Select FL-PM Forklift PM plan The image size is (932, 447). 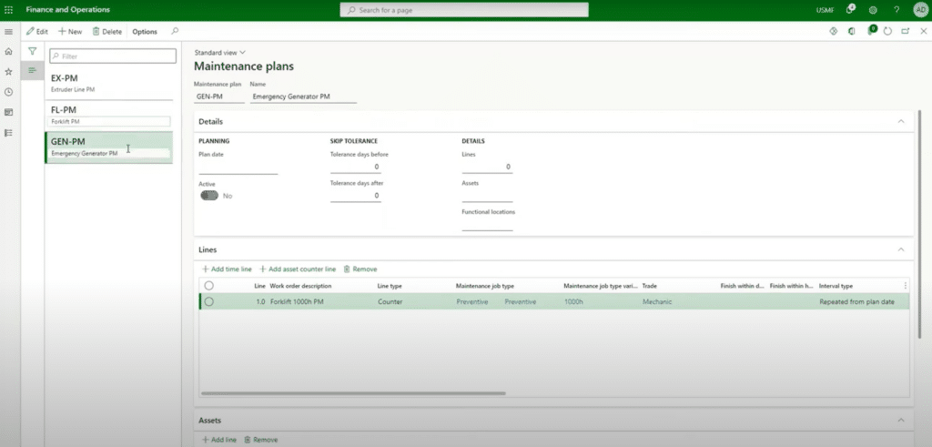point(109,116)
